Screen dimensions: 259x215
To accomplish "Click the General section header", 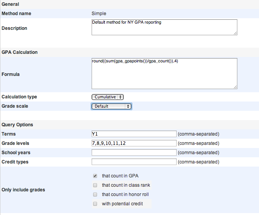I will [x=10, y=4].
